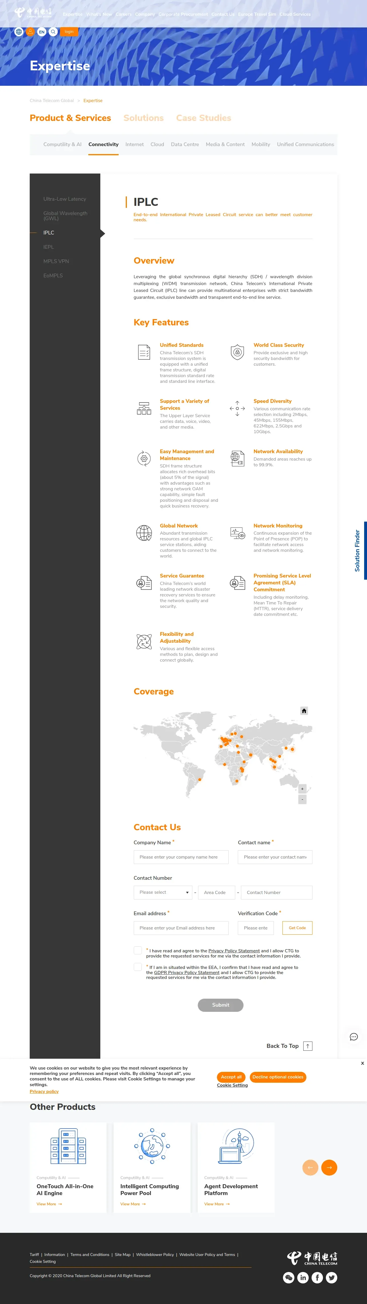Image resolution: width=367 pixels, height=1304 pixels.
Task: Check the EEA GDPR agreement checkbox
Action: (138, 967)
